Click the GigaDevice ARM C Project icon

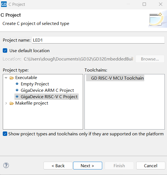pyautogui.click(x=17, y=90)
